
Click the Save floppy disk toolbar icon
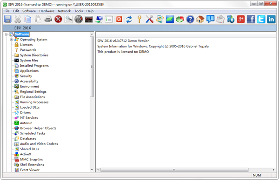7,19
